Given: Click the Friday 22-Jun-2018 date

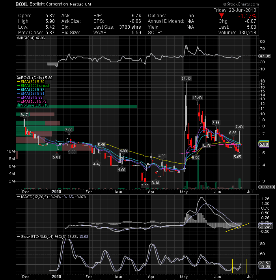Looking at the screenshot, I should (x=235, y=10).
